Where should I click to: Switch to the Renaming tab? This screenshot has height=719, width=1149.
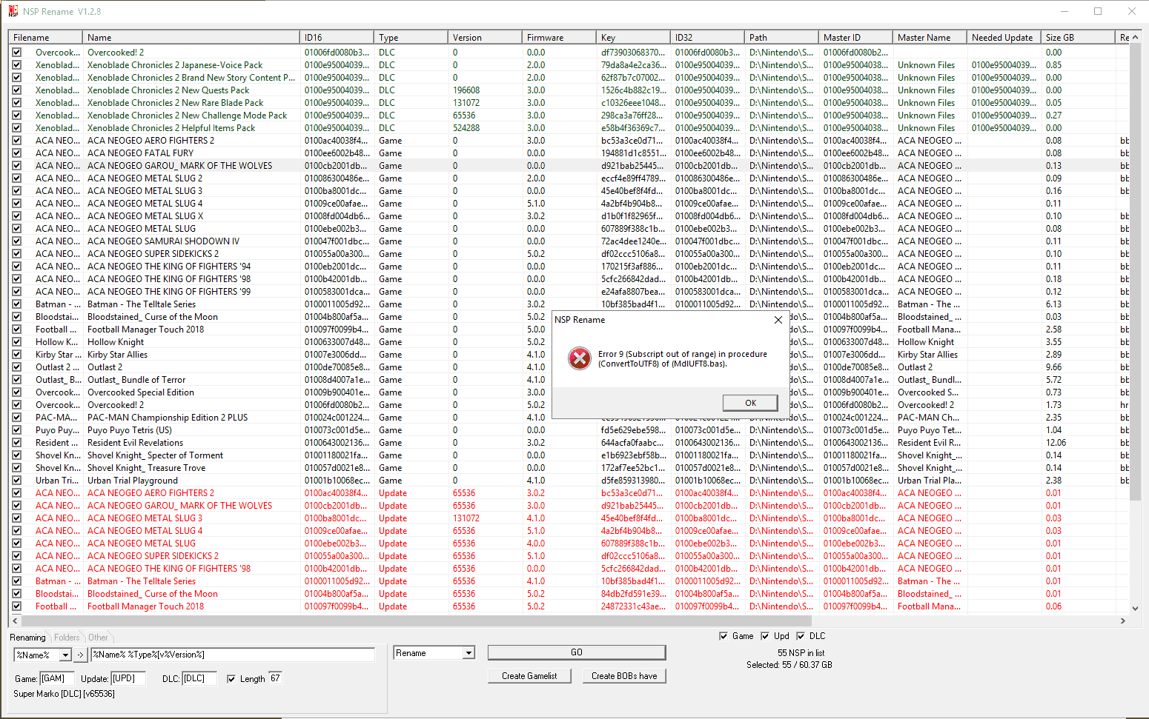coord(28,638)
